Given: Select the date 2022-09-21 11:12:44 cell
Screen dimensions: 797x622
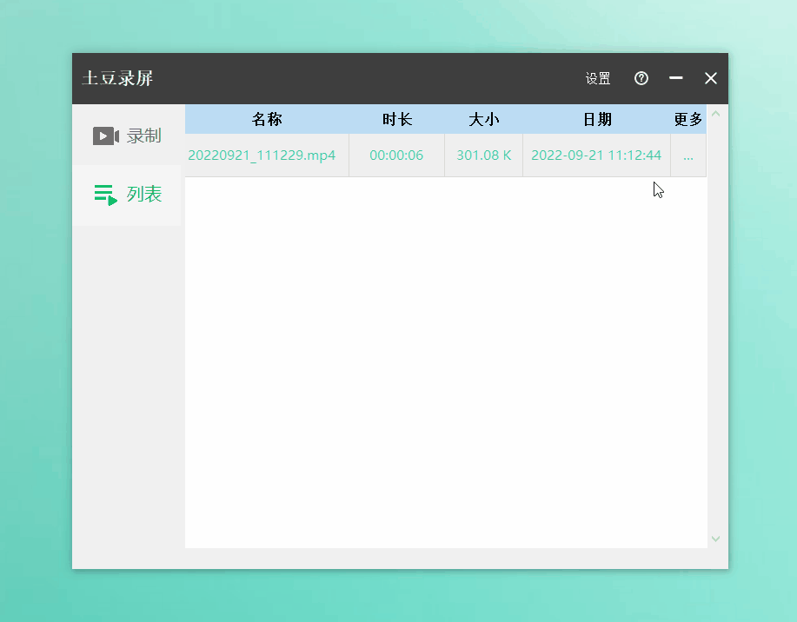Looking at the screenshot, I should click(597, 155).
